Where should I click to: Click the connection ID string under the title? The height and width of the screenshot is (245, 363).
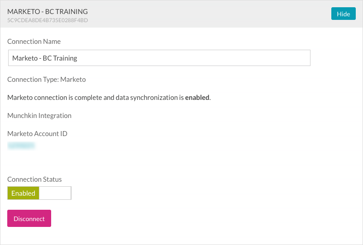point(48,20)
